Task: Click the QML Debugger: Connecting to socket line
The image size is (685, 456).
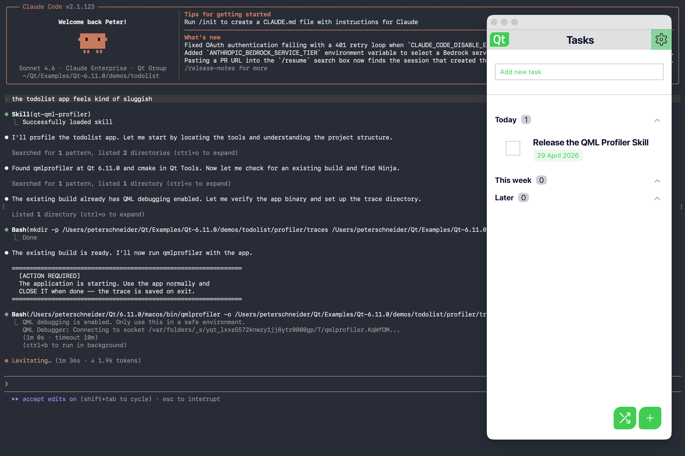Action: [211, 330]
